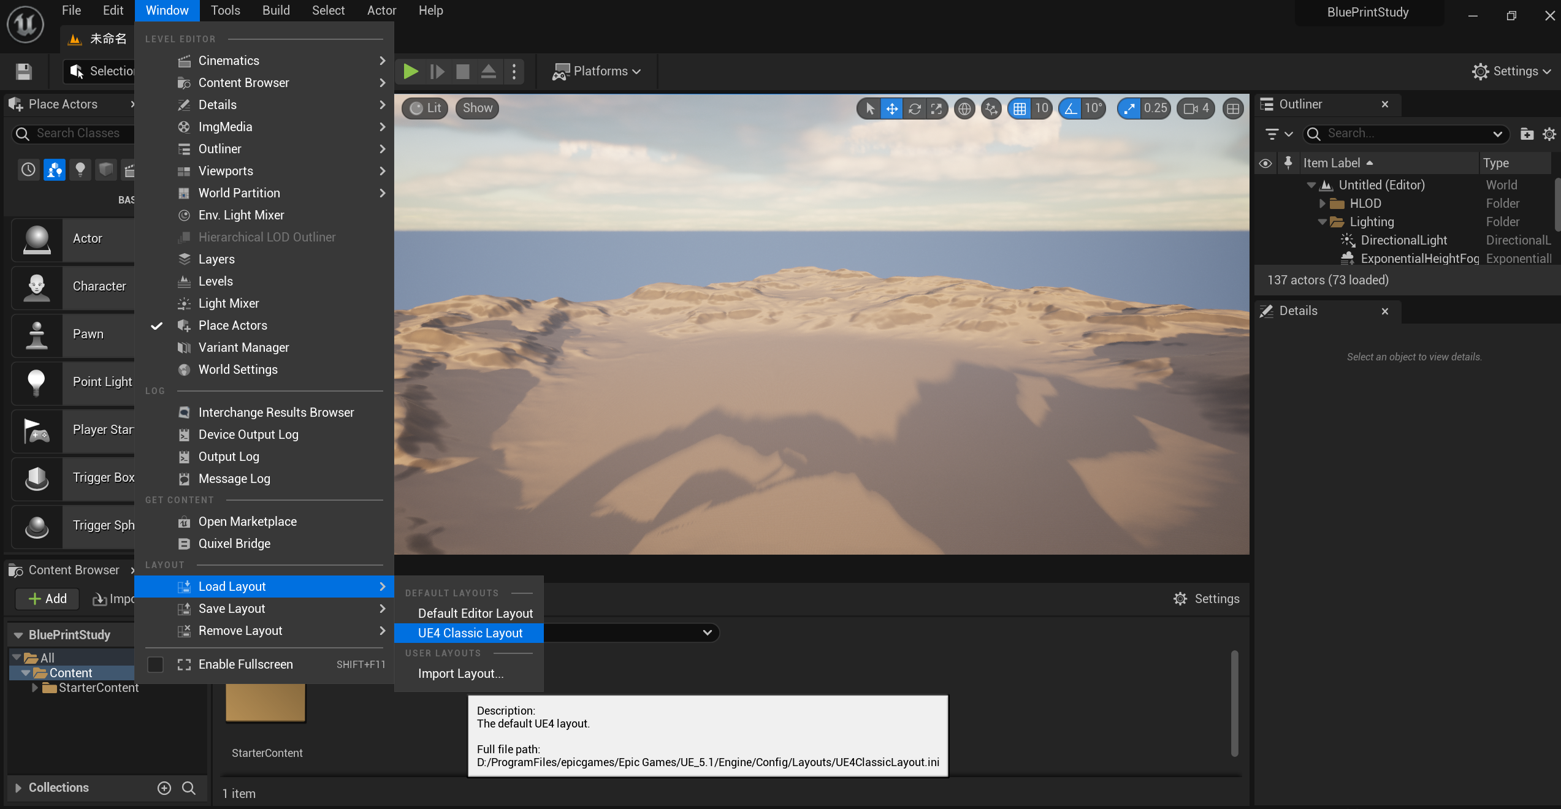Click viewport layout maximize icon
The image size is (1561, 809).
pos(1233,108)
